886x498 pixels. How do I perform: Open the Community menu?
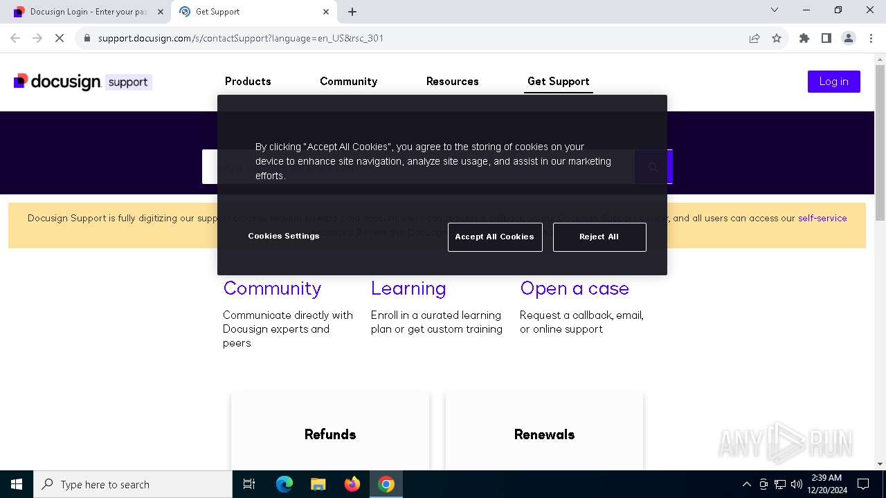point(348,81)
